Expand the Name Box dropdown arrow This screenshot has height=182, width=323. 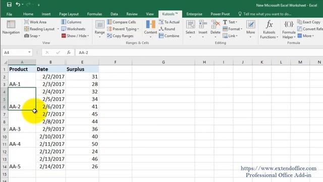(x=29, y=52)
